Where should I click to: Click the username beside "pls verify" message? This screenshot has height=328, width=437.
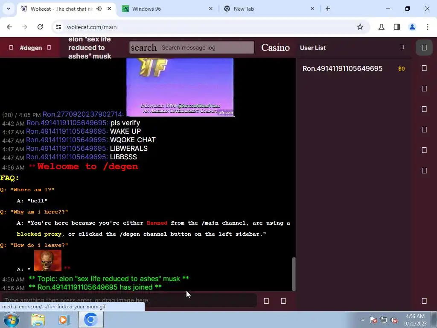tap(67, 123)
